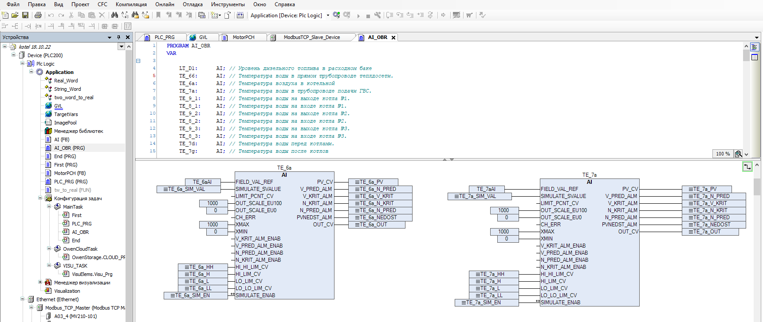Start the application with the play icon
This screenshot has width=763, height=322.
click(x=358, y=16)
